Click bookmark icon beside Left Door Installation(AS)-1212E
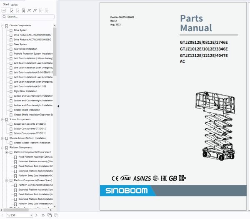Viewport: 250px width, 219px height. coord(11,87)
